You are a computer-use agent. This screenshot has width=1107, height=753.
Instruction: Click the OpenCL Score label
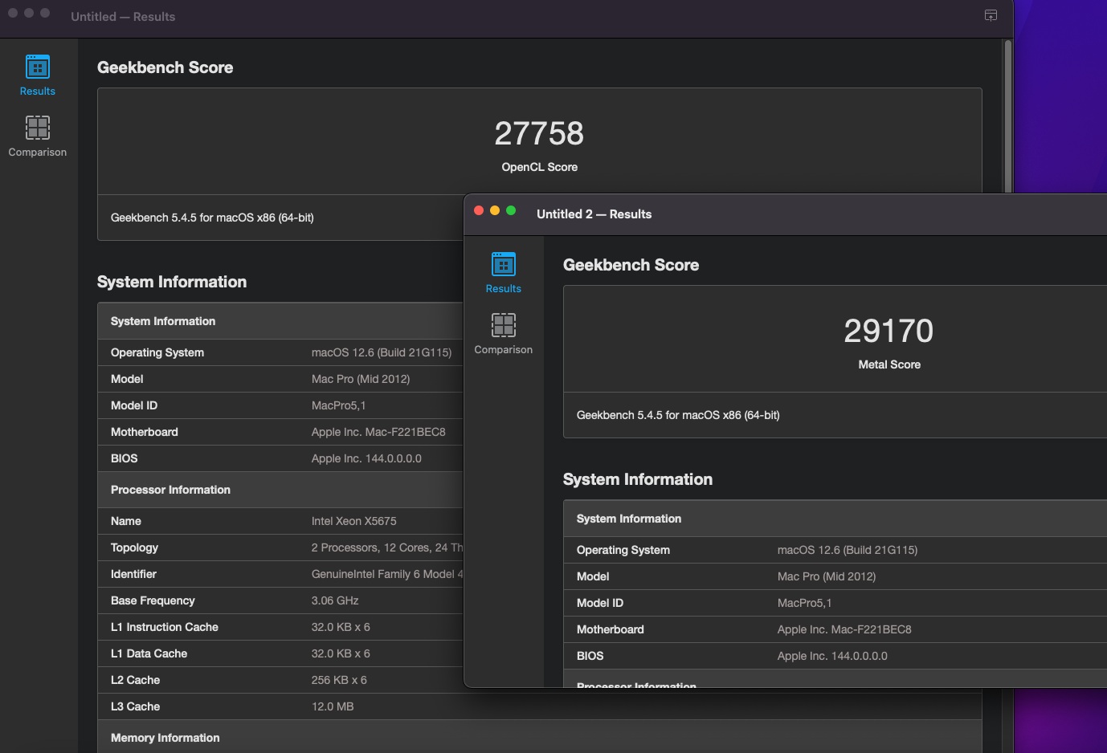(x=540, y=167)
